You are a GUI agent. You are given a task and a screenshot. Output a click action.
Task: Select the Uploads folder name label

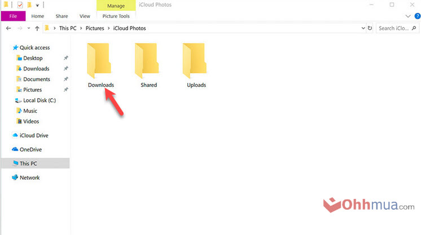click(196, 85)
